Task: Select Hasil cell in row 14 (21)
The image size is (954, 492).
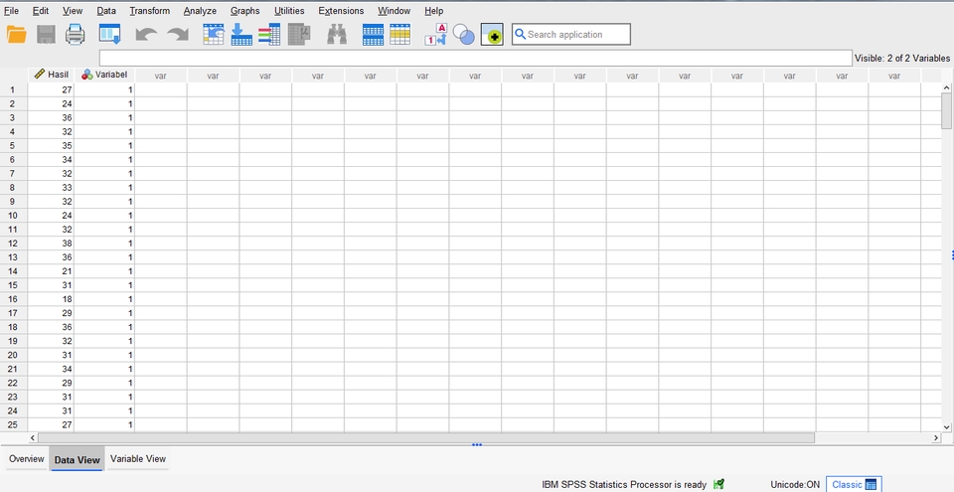Action: point(51,271)
